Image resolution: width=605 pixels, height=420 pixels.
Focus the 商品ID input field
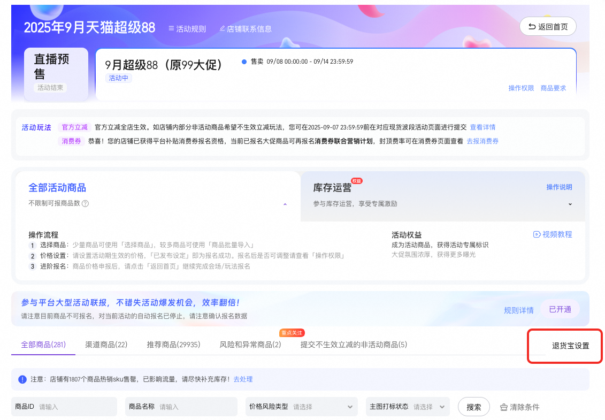pos(64,407)
